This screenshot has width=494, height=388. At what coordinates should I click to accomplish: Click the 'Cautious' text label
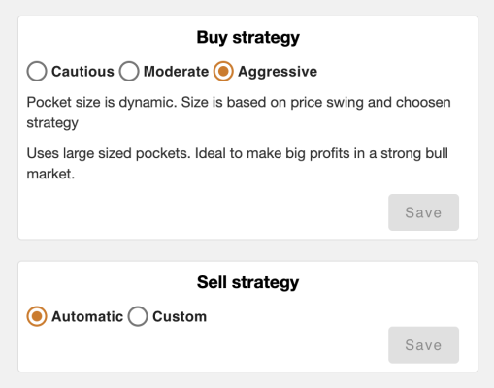click(x=82, y=72)
